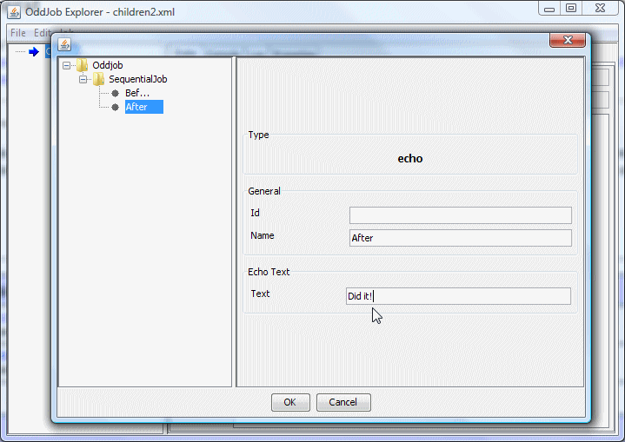The height and width of the screenshot is (442, 625).
Task: Collapse the Oddjob root node
Action: [67, 65]
